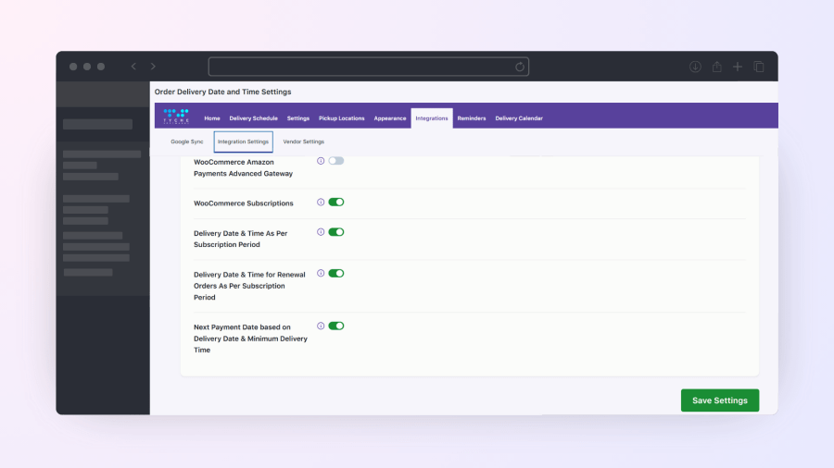Click the browser back arrow
This screenshot has height=468, width=834.
coord(133,67)
